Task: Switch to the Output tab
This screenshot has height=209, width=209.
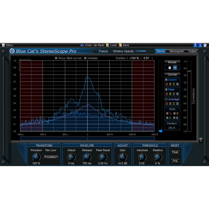Action: coord(192,51)
